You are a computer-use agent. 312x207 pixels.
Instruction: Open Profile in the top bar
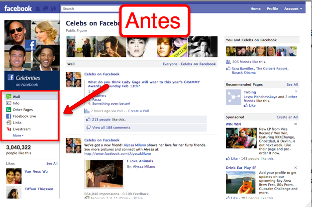click(x=272, y=9)
